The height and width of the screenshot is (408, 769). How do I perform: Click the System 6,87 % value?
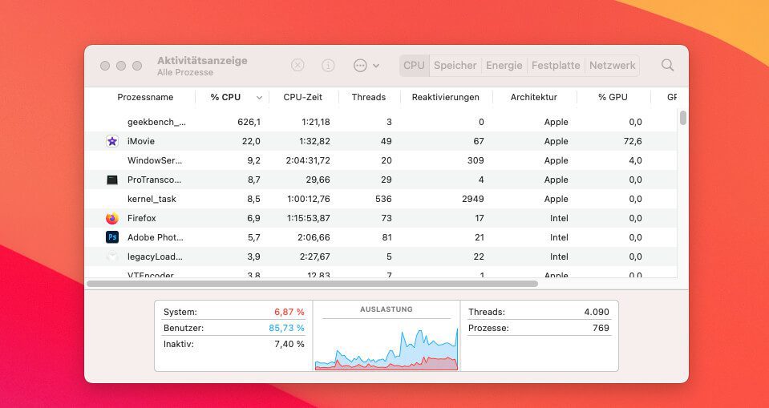(x=289, y=312)
